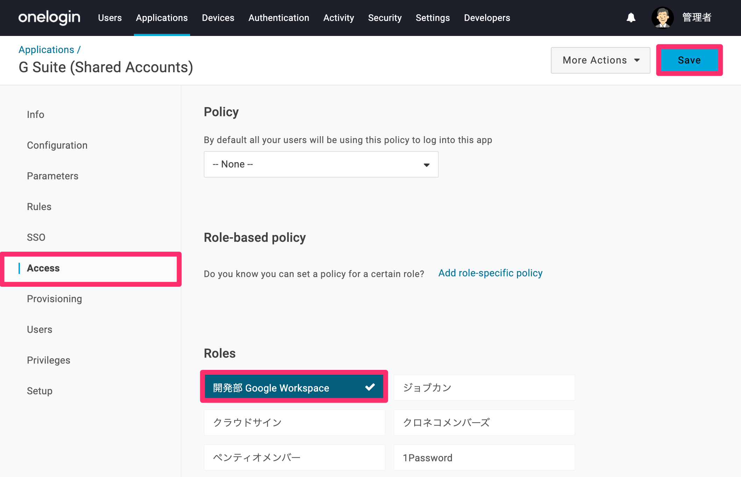Open the Security top menu

(385, 18)
